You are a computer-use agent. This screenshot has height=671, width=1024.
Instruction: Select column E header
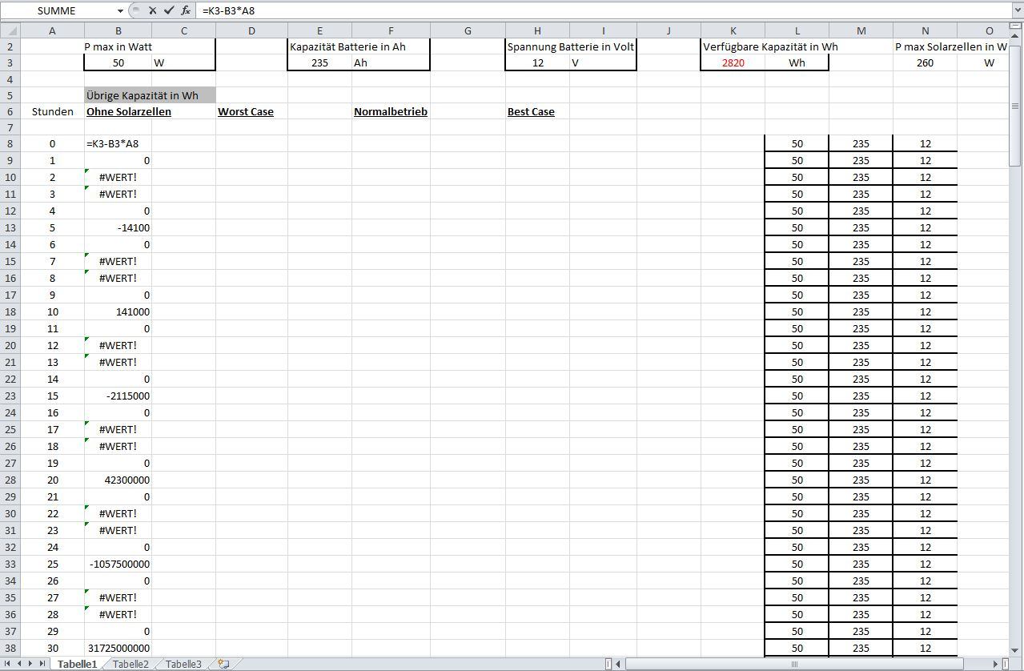pos(319,30)
